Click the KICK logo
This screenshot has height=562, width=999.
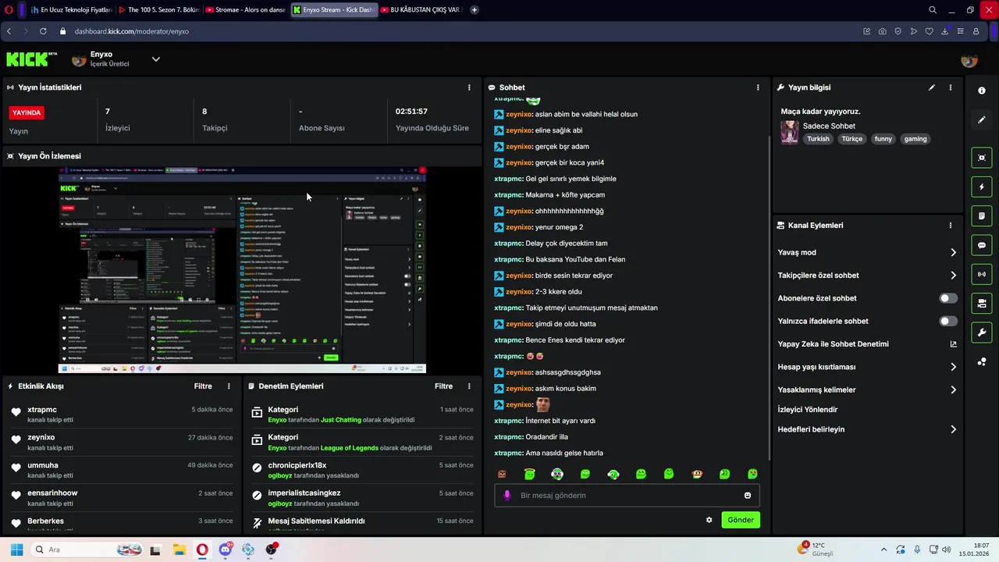(x=31, y=59)
